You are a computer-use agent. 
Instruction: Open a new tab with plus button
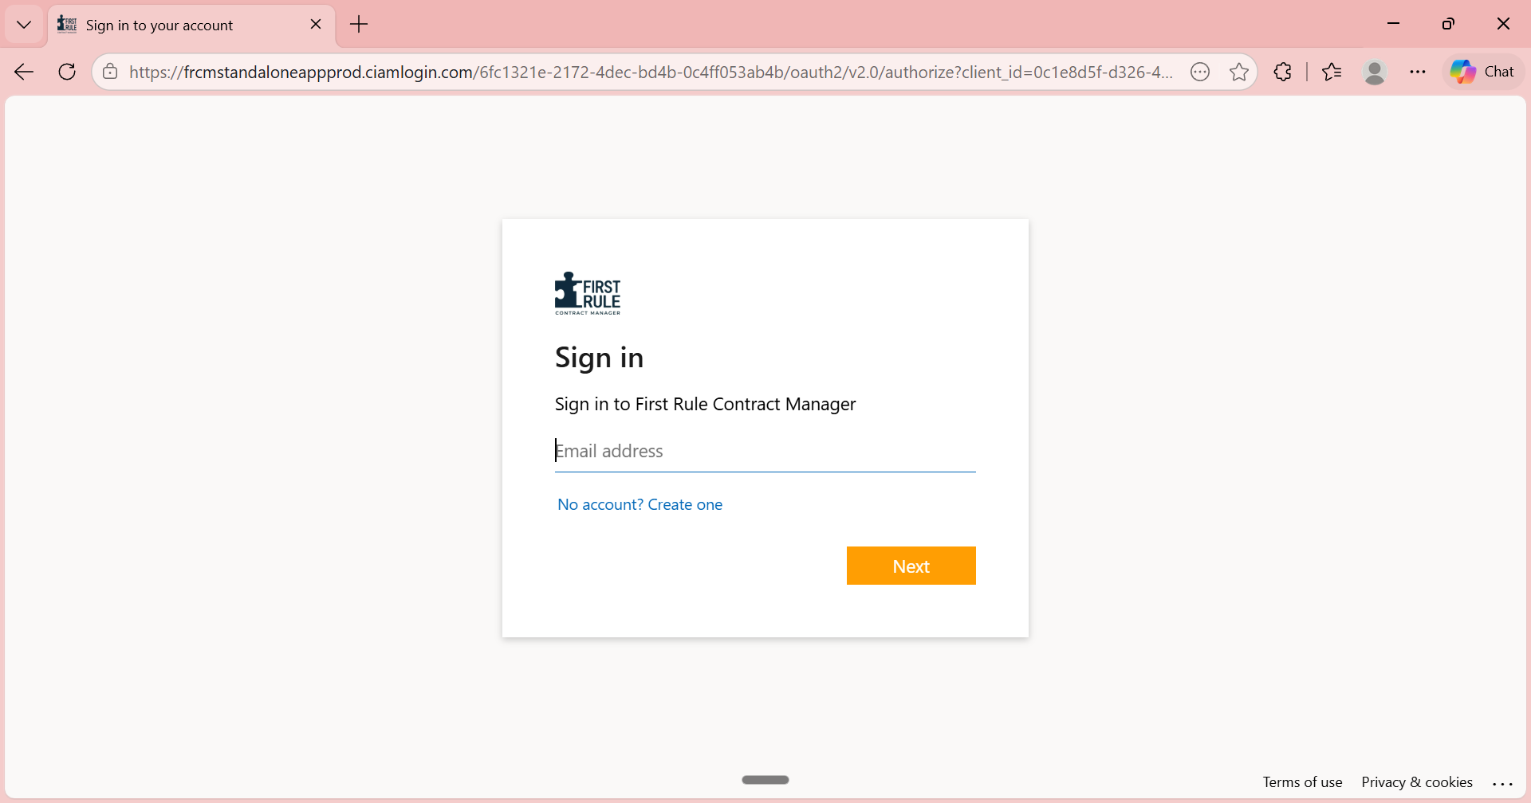pyautogui.click(x=359, y=25)
